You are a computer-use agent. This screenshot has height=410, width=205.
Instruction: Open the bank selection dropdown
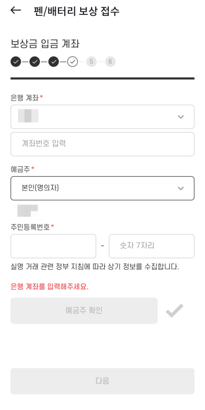tap(102, 117)
